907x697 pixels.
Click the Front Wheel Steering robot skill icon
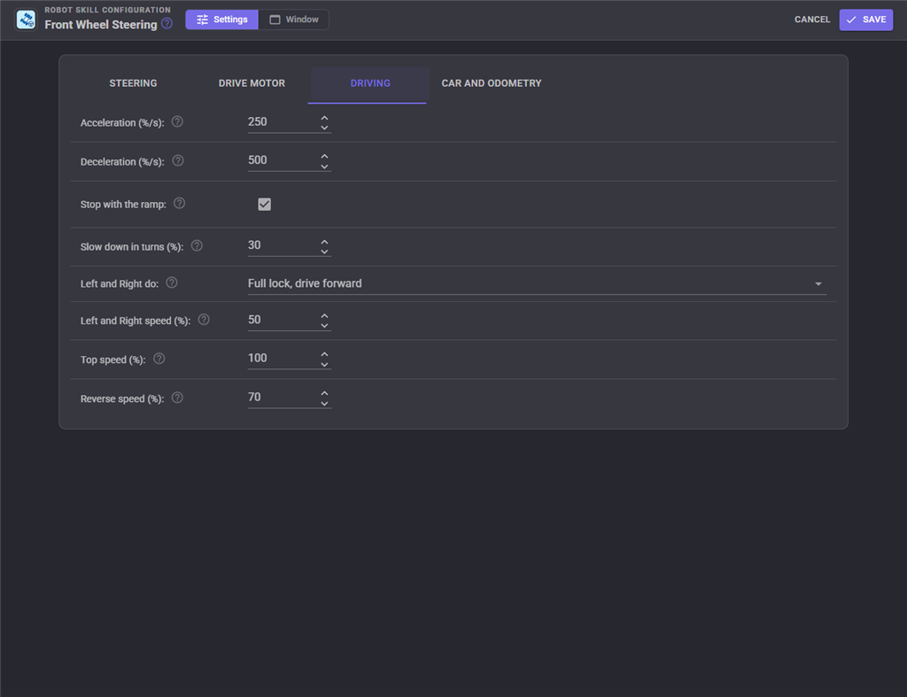click(26, 19)
